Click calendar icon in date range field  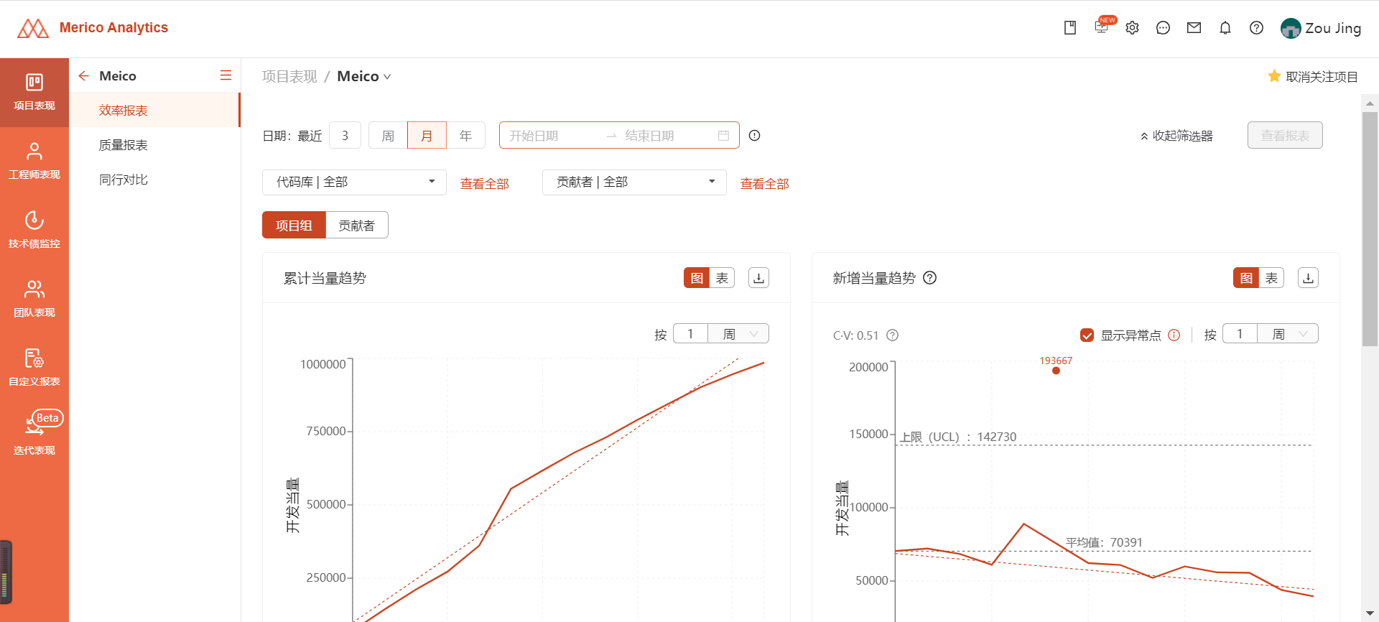coord(723,136)
